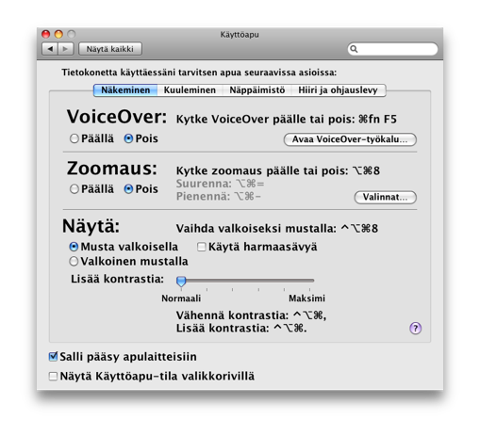The height and width of the screenshot is (436, 480).
Task: Click the Käyttöapu window title text
Action: tap(240, 35)
